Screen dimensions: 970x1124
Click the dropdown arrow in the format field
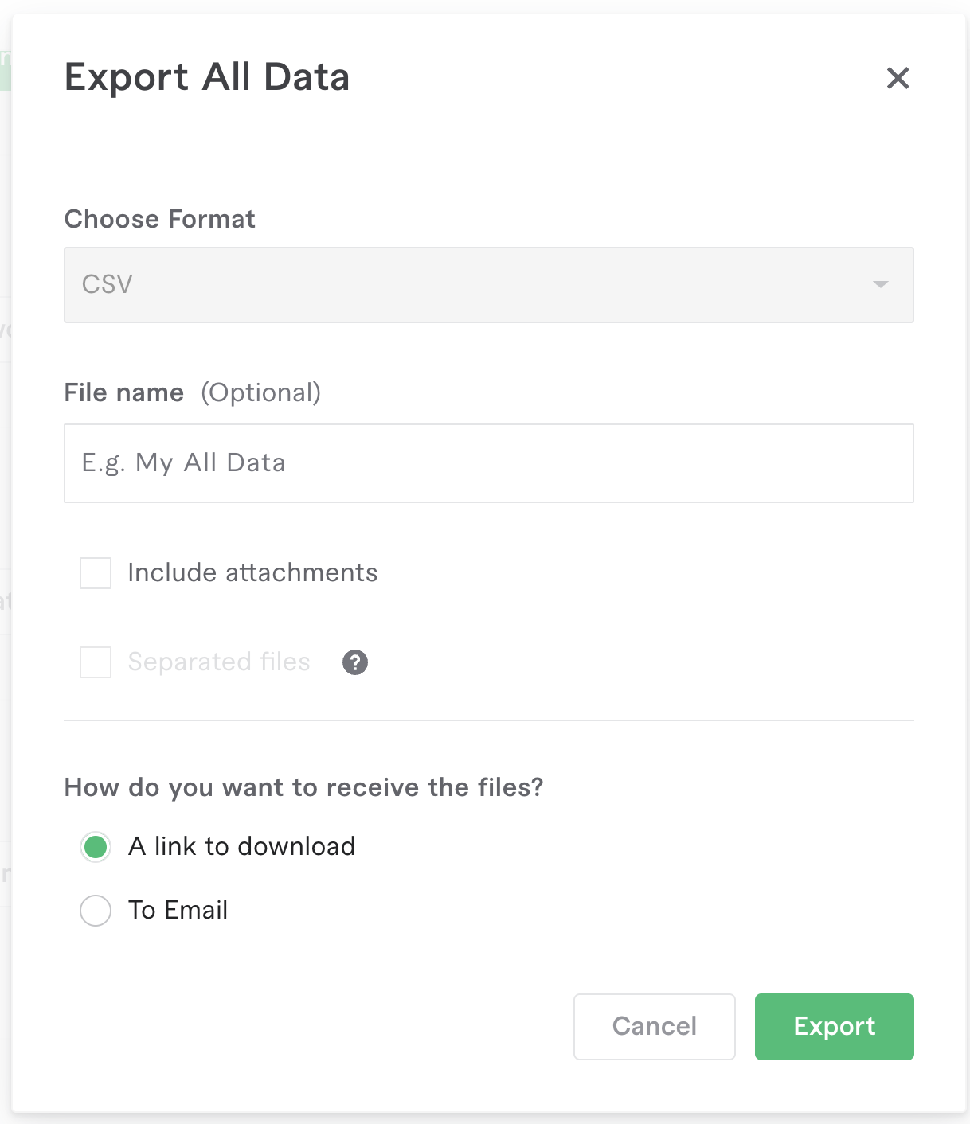point(880,285)
